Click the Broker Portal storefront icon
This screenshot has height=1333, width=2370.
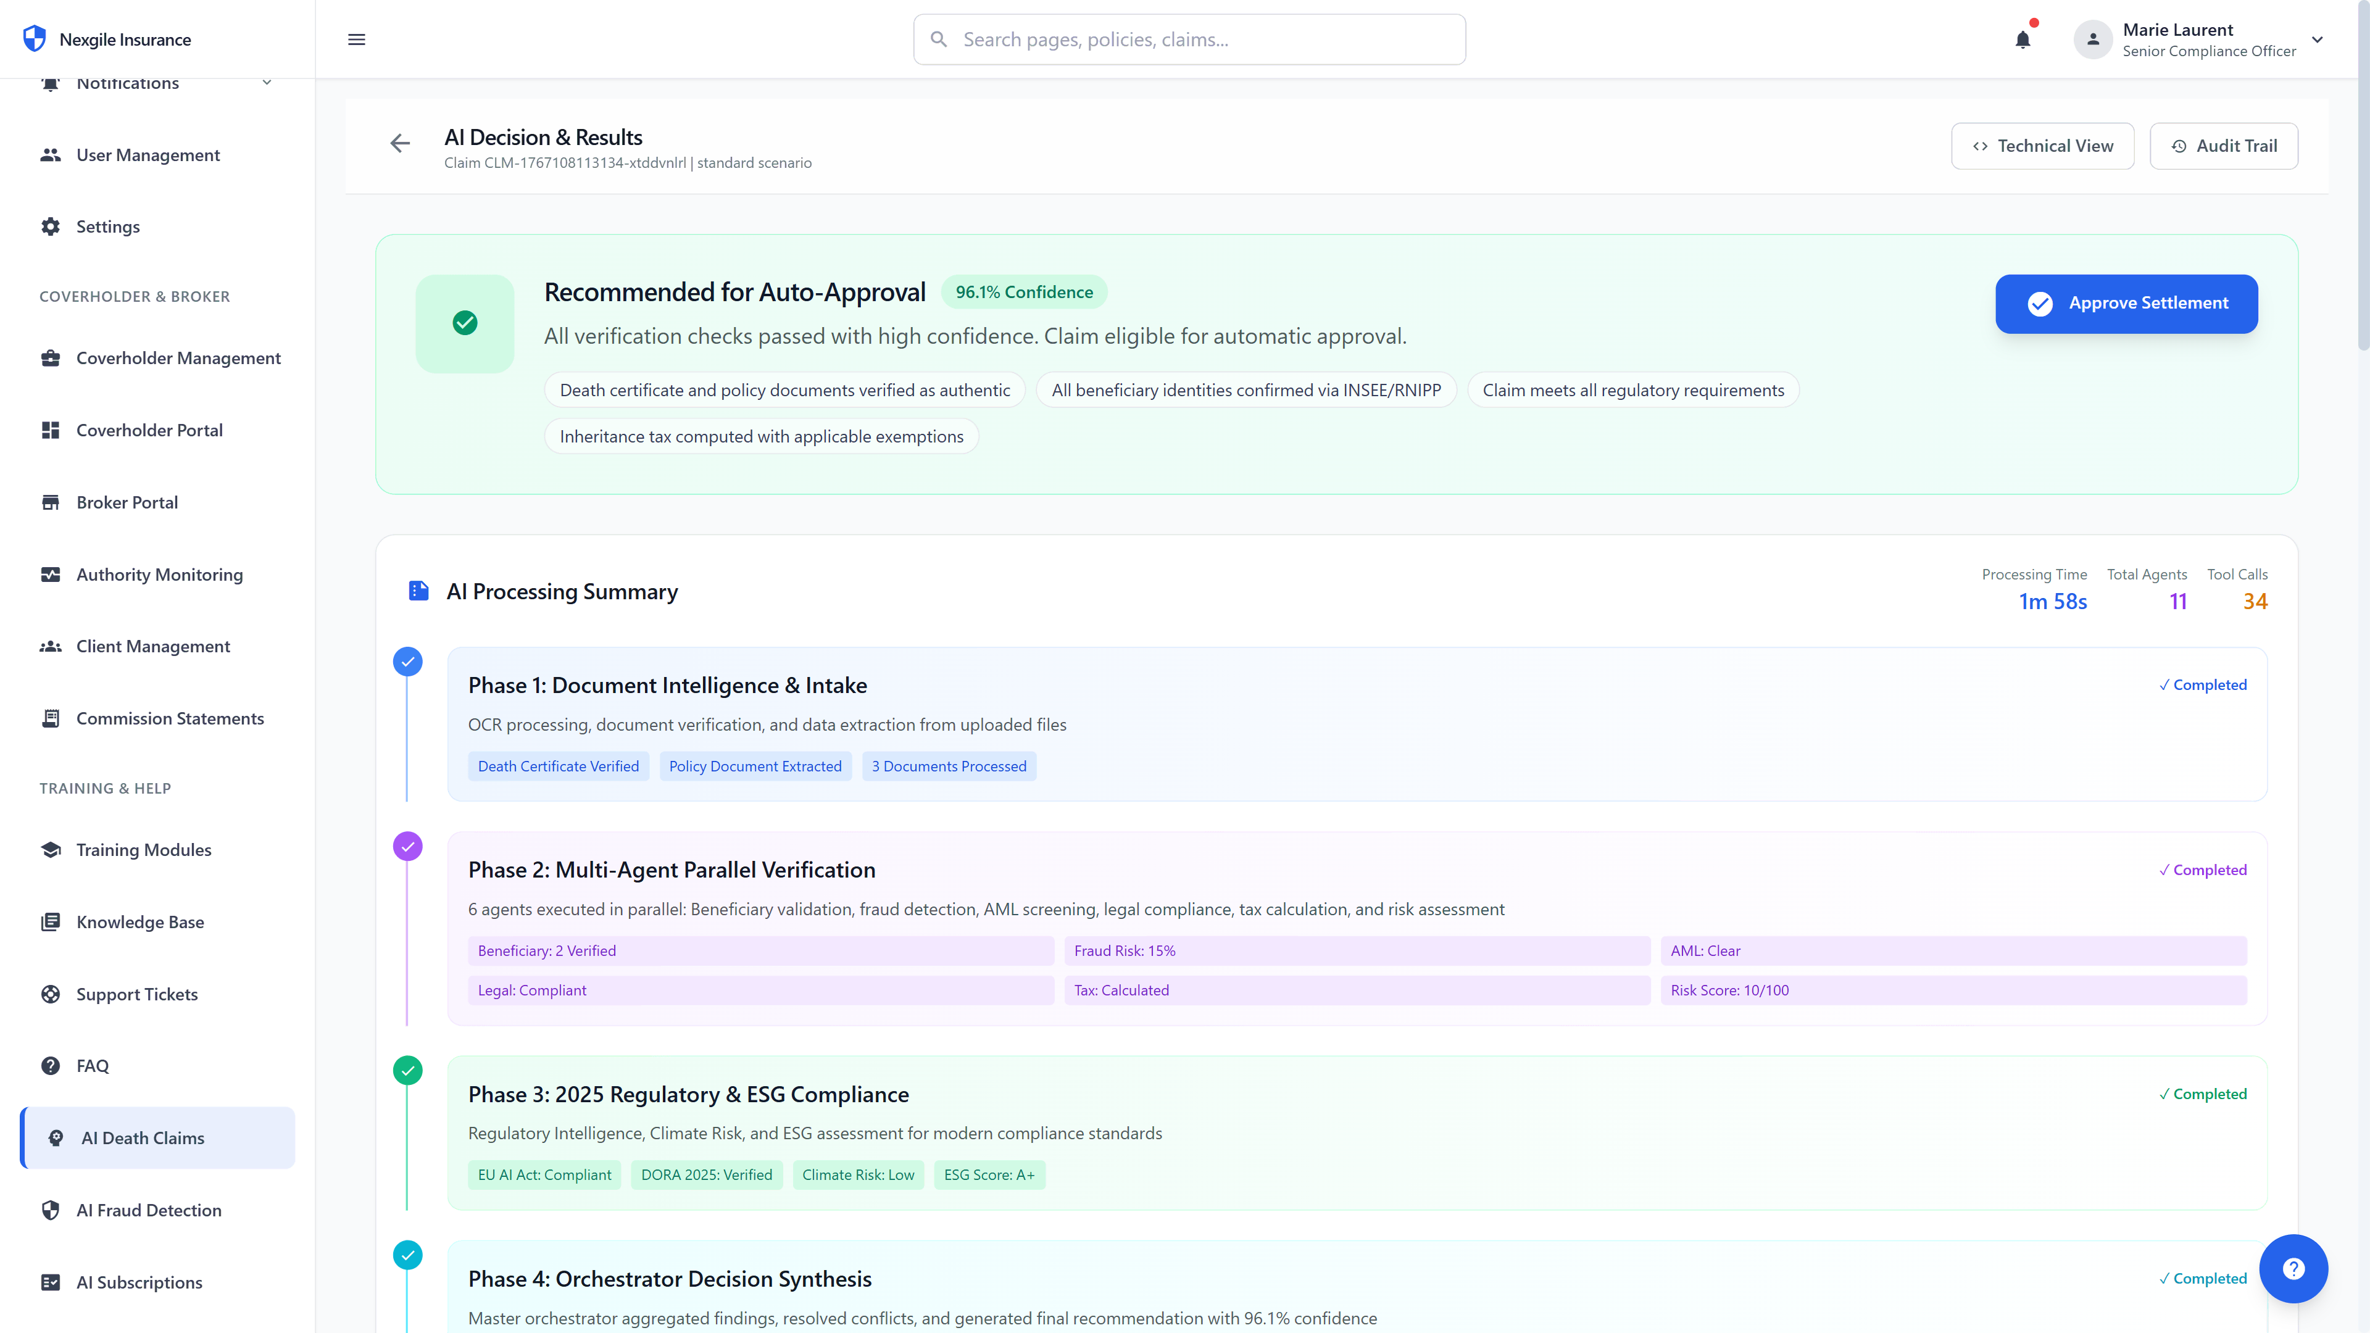pos(51,502)
